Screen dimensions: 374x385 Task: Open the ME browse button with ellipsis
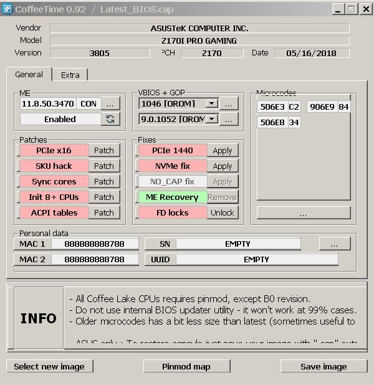point(110,103)
